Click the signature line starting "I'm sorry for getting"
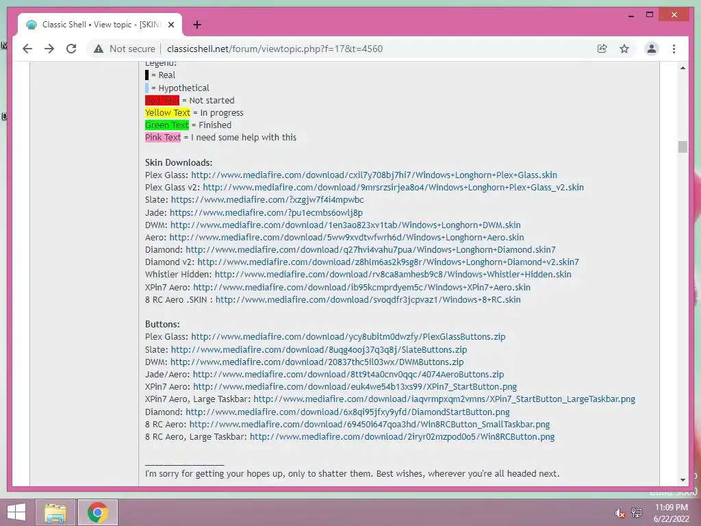Screen dimensions: 701x526 pos(353,473)
